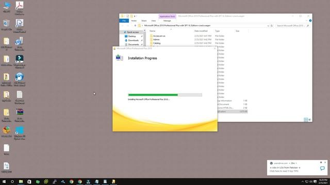This screenshot has width=330, height=185.
Task: Open This PC desktop icon
Action: click(x=7, y=7)
